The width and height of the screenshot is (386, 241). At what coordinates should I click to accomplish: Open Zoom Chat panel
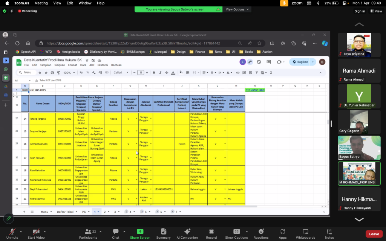click(x=116, y=234)
